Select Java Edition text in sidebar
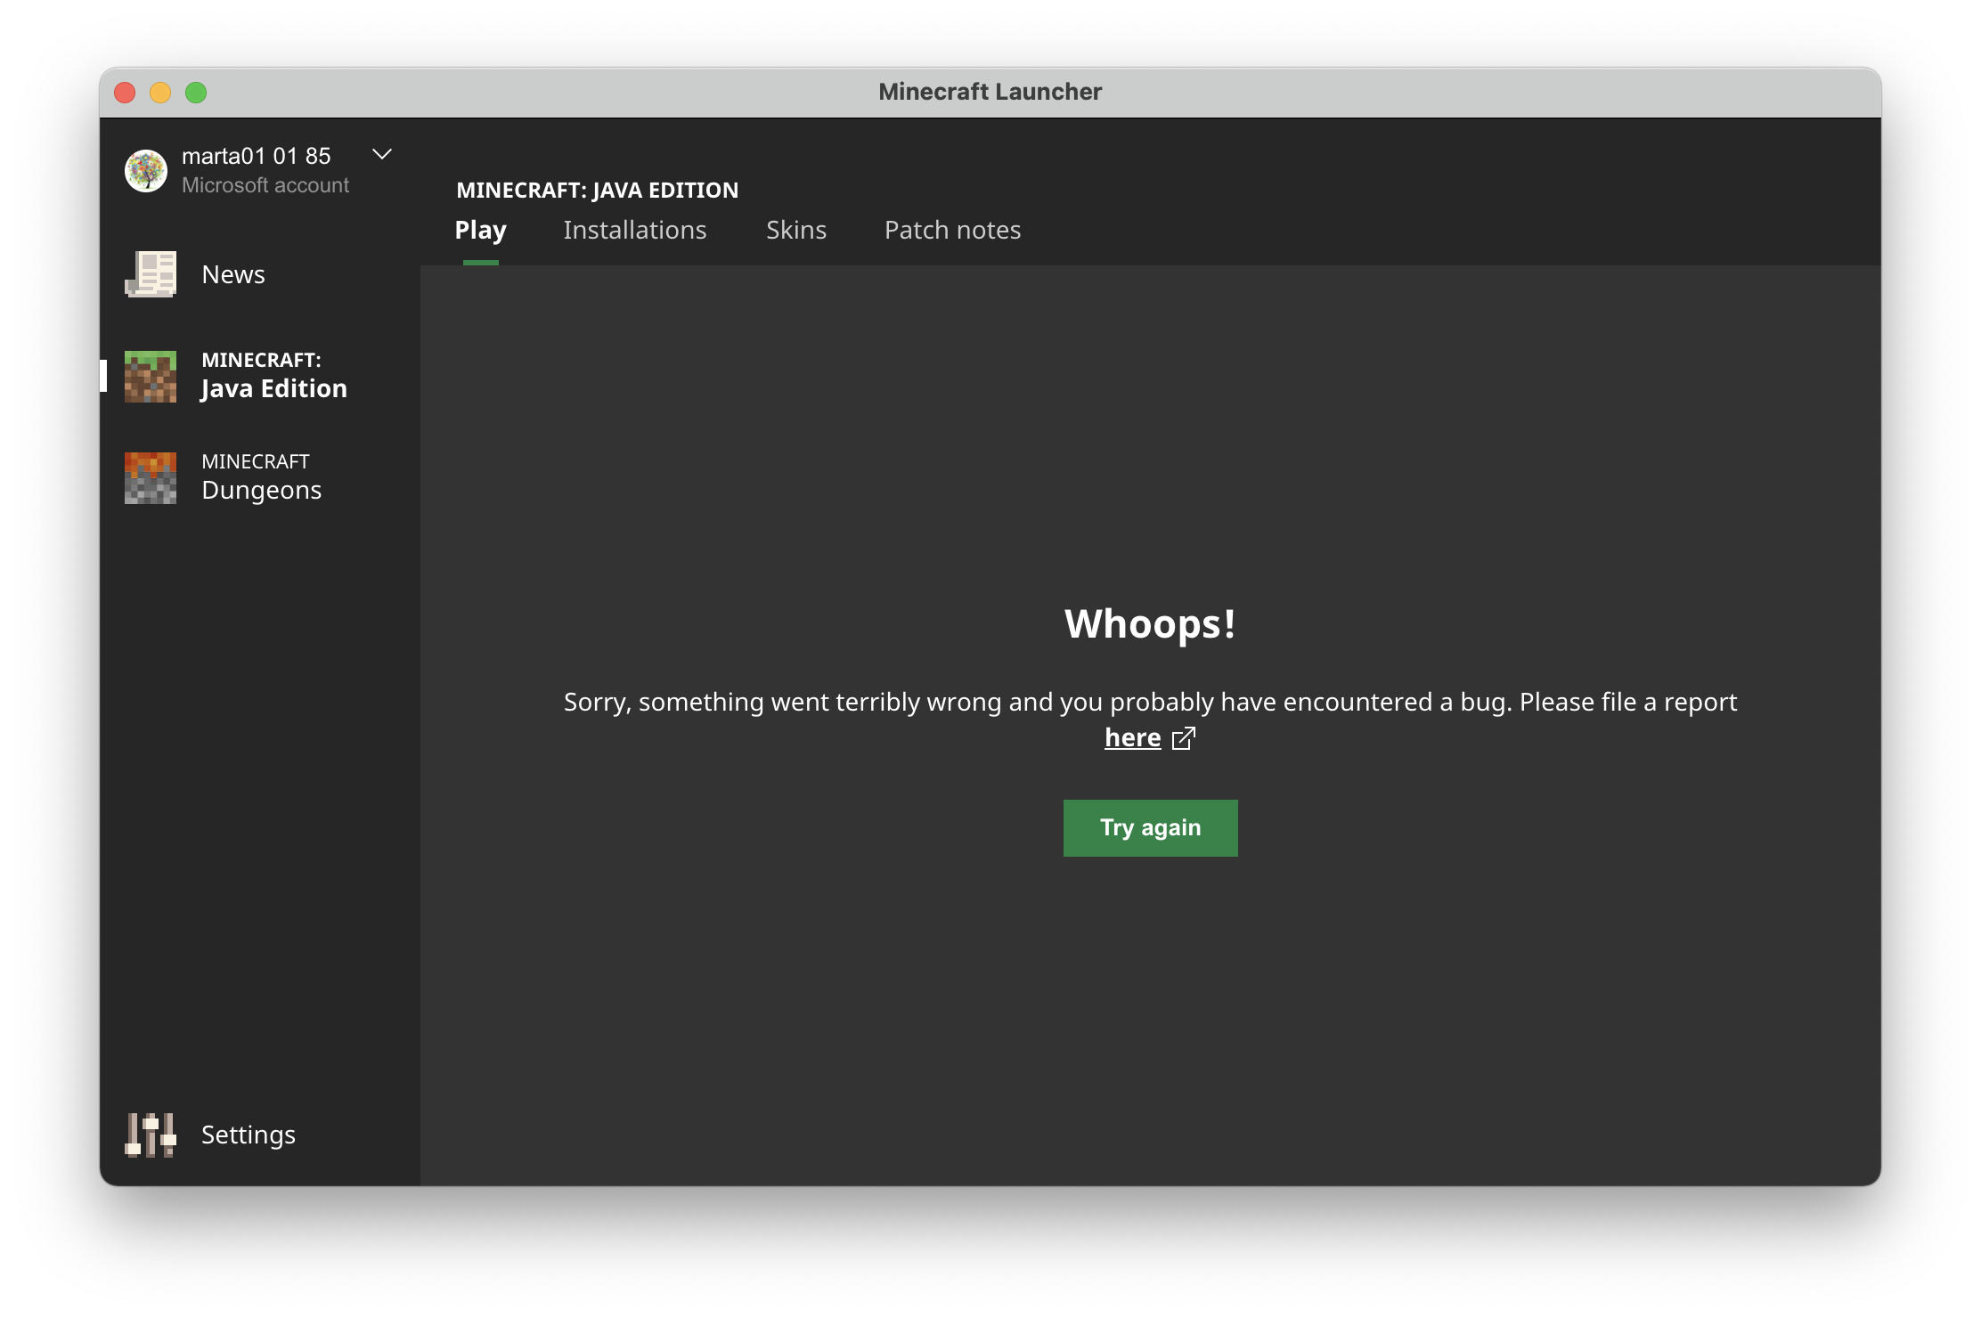 [x=273, y=388]
